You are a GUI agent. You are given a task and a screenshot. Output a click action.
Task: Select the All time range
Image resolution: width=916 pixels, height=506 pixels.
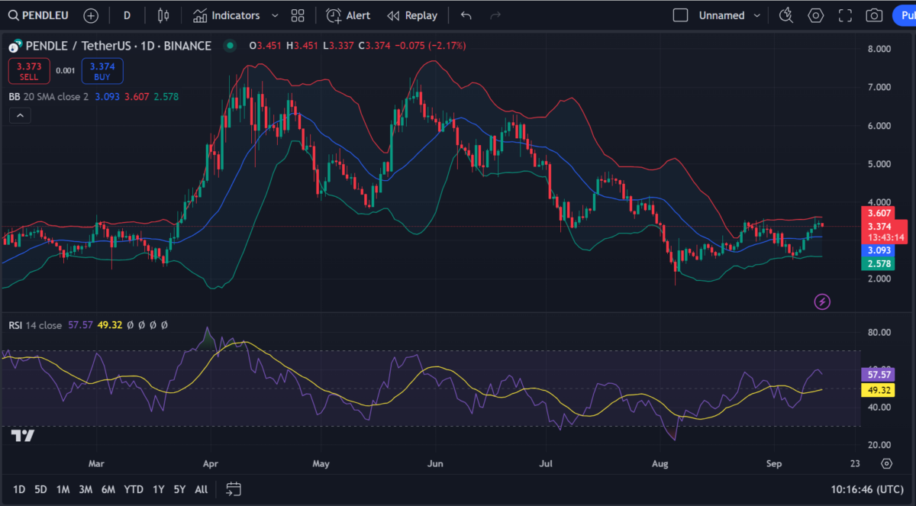202,488
